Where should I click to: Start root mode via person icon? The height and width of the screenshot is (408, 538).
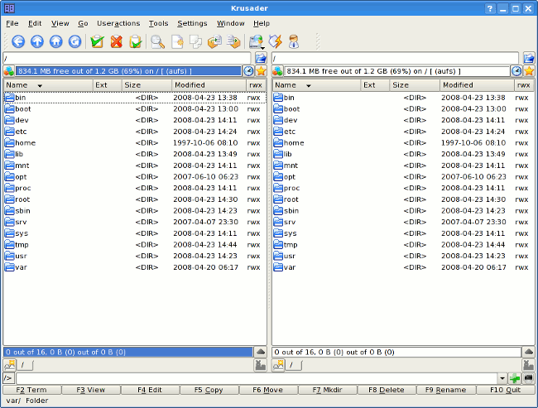pyautogui.click(x=294, y=41)
